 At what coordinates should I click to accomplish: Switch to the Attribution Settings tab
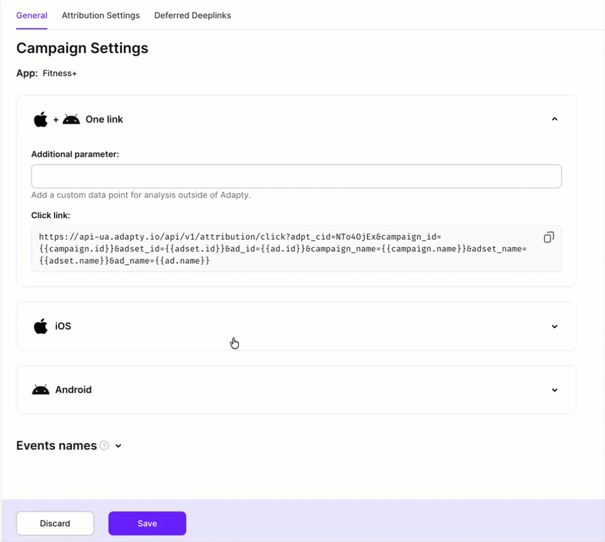coord(100,15)
